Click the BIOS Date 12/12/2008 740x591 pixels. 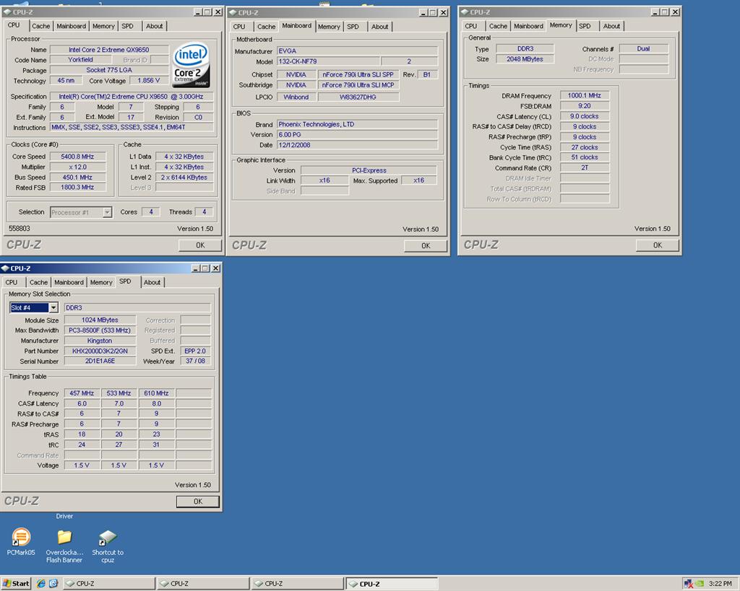[357, 145]
